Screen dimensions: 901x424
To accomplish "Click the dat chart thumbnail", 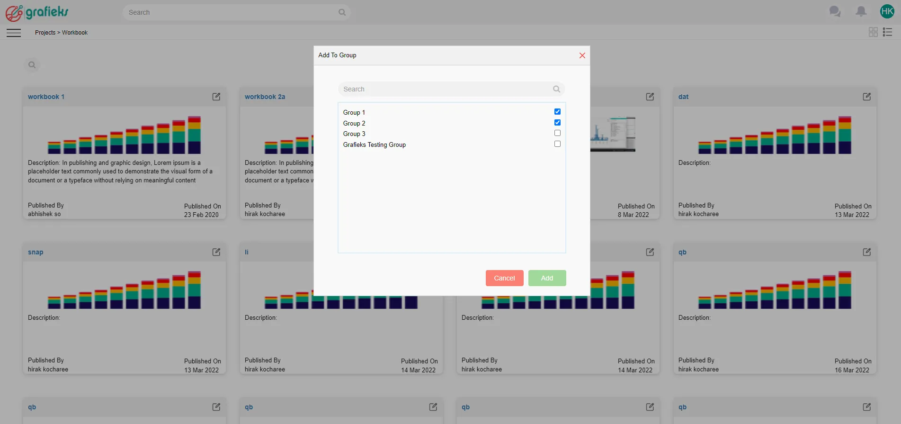I will [775, 135].
